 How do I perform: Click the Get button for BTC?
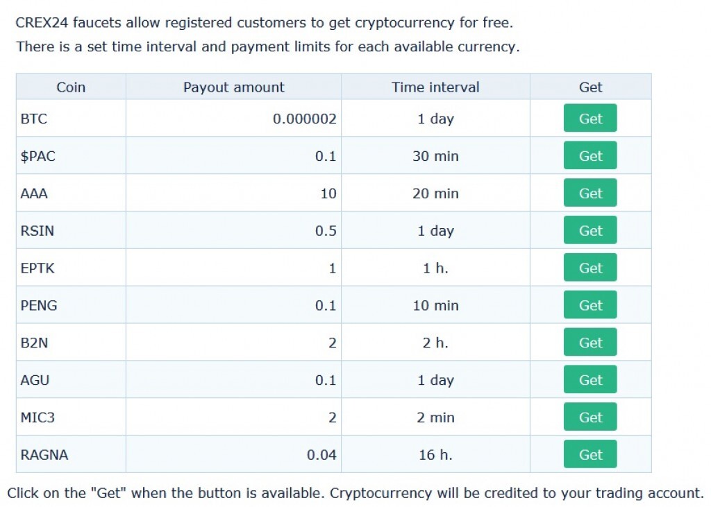(589, 119)
